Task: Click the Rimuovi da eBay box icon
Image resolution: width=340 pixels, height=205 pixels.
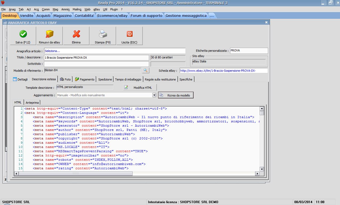Action: 50,34
